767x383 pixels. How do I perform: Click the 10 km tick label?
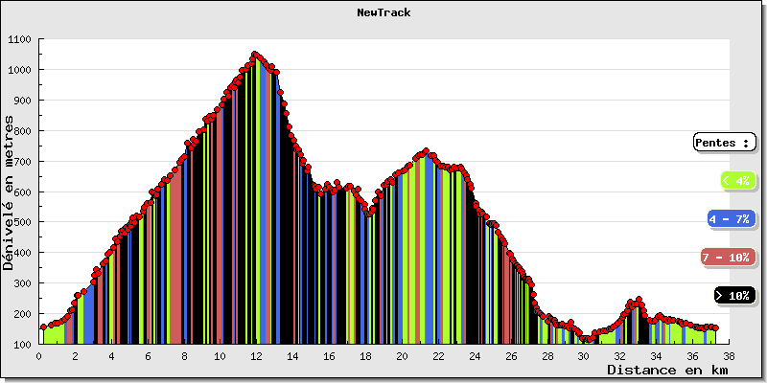coord(221,356)
